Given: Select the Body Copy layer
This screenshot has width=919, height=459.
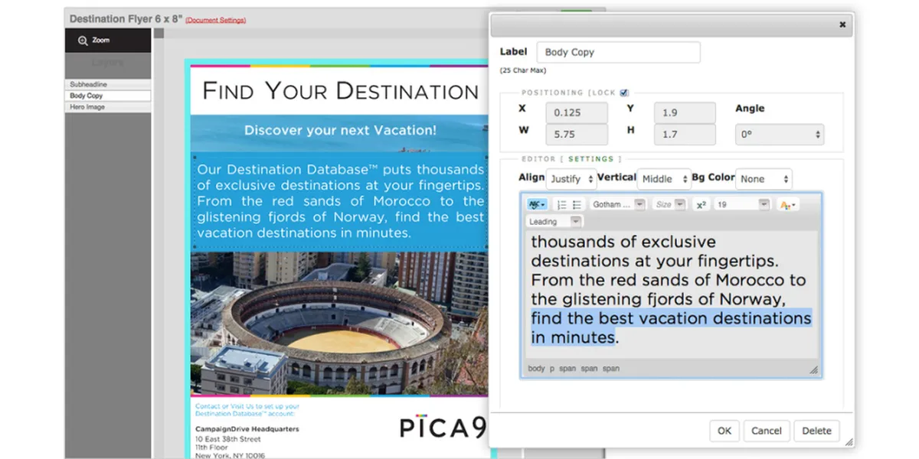Looking at the screenshot, I should click(107, 96).
